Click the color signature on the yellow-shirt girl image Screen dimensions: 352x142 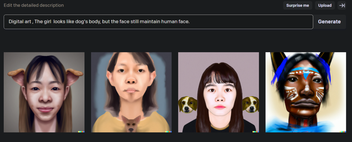click(x=168, y=132)
